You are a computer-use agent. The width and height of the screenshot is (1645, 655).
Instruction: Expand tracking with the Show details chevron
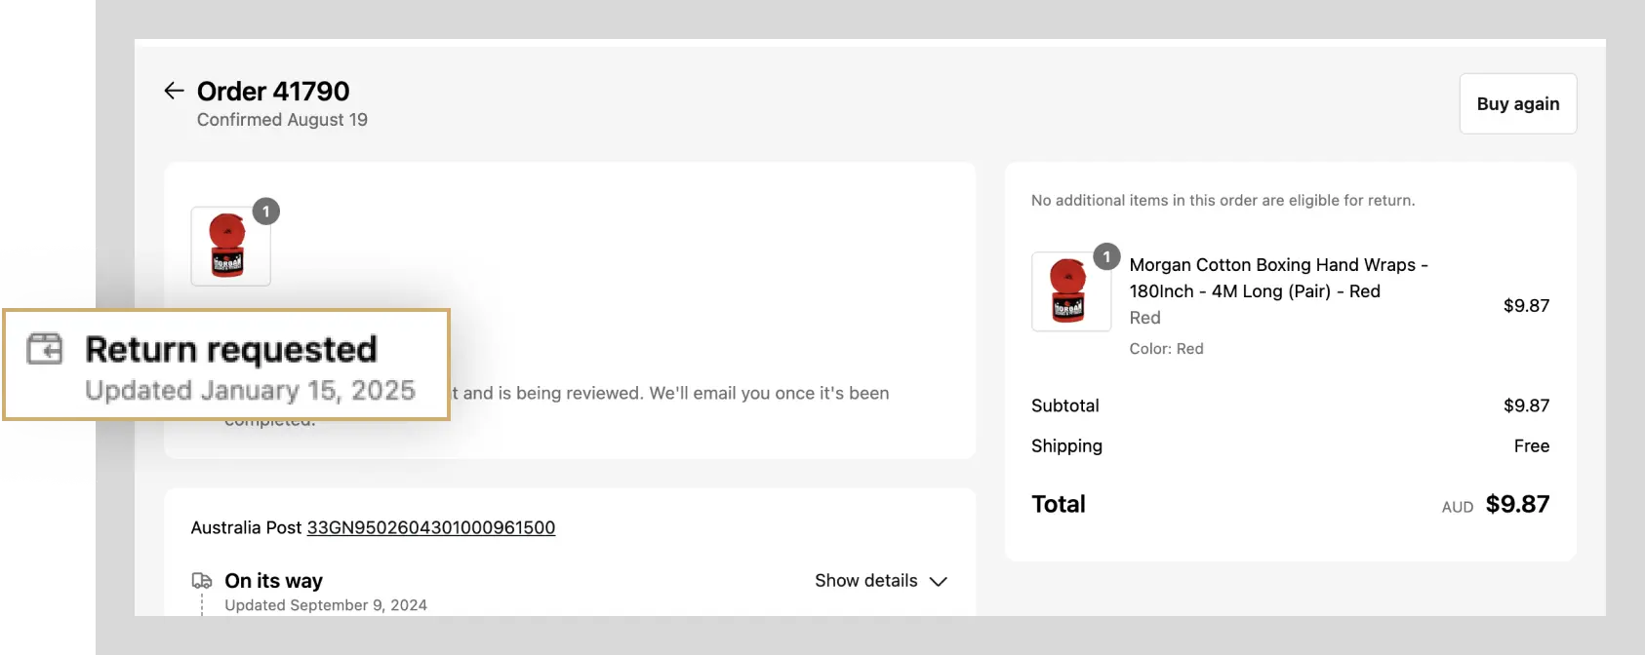(939, 581)
